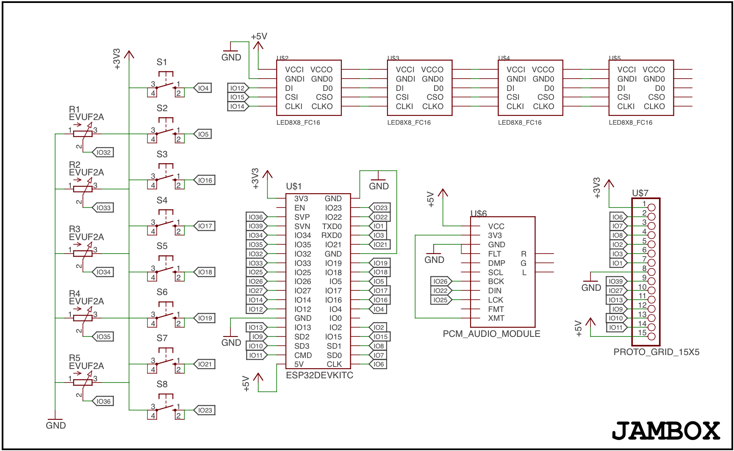Viewport: 734px width, 451px height.
Task: Click the PROTO_GRID_15X5 part name
Action: (656, 352)
